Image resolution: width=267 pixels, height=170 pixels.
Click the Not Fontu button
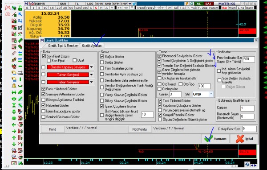coord(140,129)
